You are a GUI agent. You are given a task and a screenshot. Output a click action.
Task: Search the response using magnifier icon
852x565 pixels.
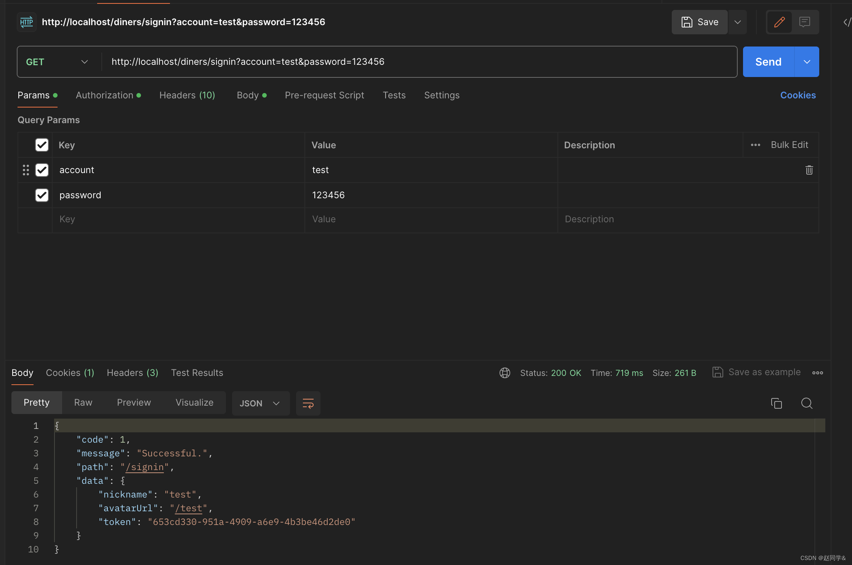[807, 403]
